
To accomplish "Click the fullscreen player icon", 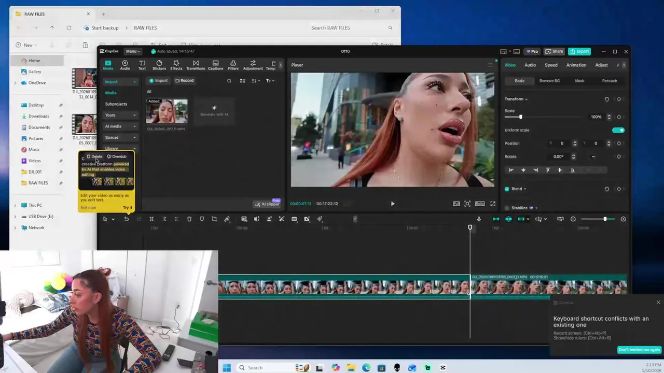I will click(x=493, y=204).
